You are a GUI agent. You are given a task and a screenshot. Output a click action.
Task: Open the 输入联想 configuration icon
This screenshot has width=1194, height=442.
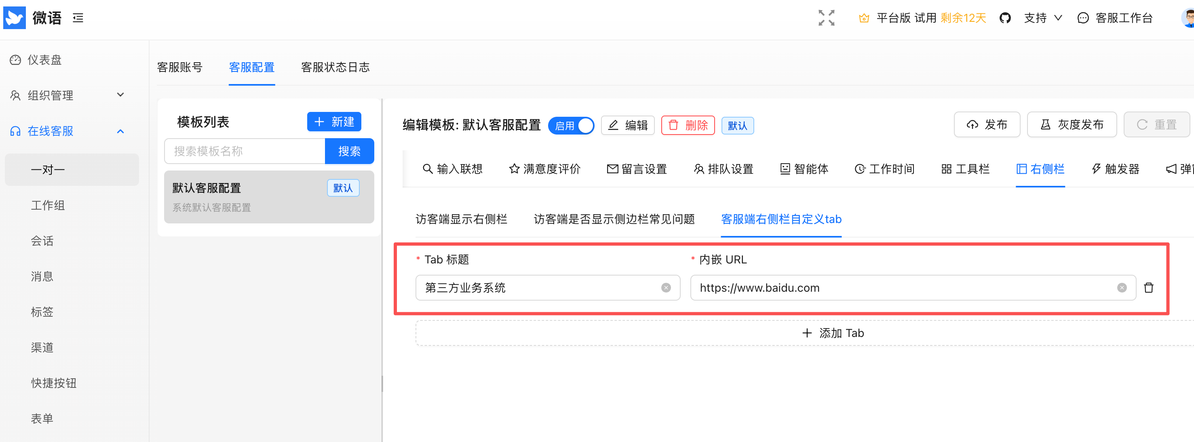[x=427, y=168]
